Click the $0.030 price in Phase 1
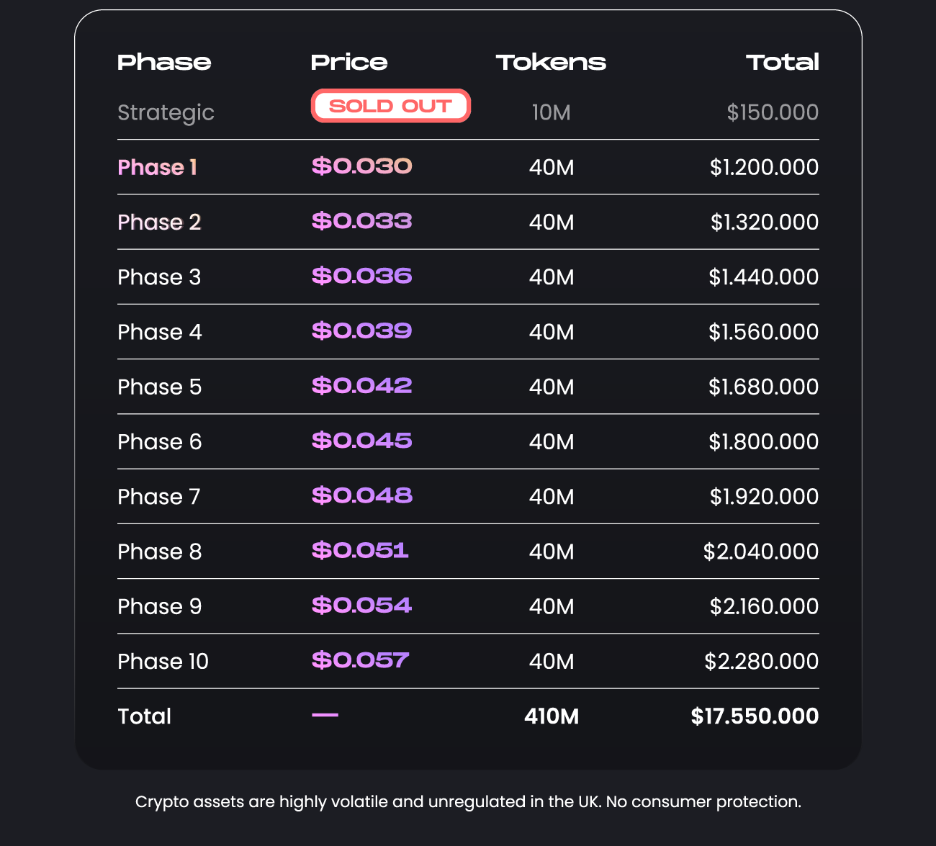The image size is (936, 846). pos(361,166)
